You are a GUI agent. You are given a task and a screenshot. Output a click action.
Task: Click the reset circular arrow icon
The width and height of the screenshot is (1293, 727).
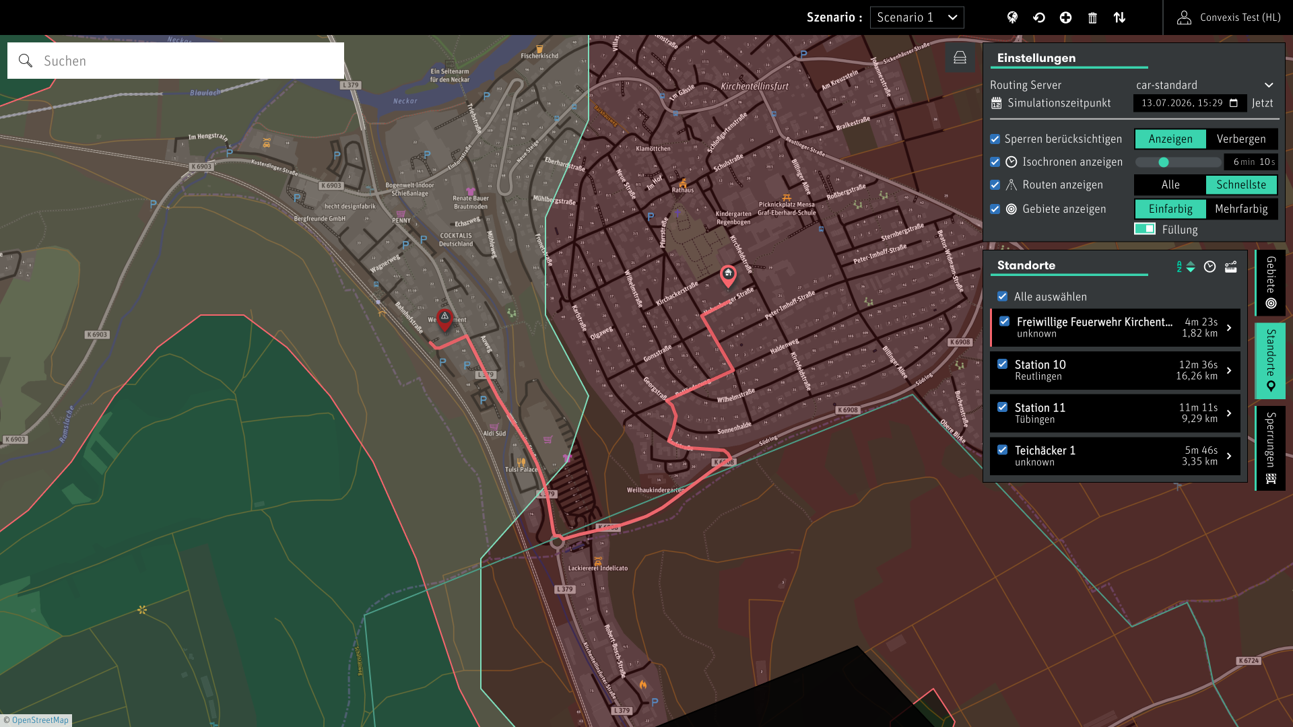pyautogui.click(x=1039, y=18)
